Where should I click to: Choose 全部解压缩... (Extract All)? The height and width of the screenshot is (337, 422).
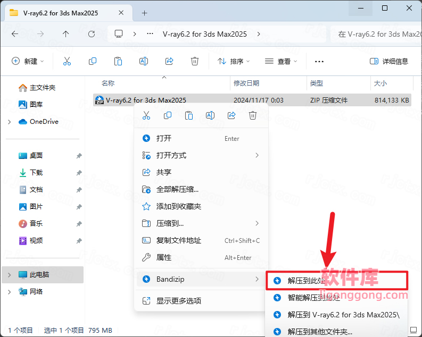click(x=201, y=189)
